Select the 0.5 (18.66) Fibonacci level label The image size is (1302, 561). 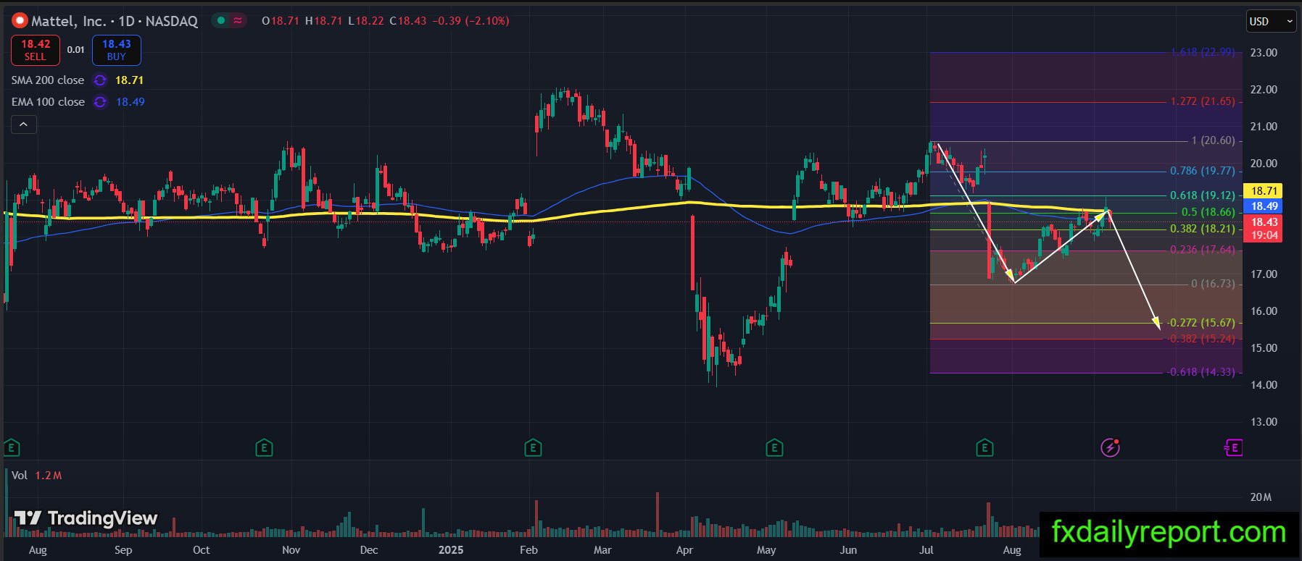(x=1208, y=212)
